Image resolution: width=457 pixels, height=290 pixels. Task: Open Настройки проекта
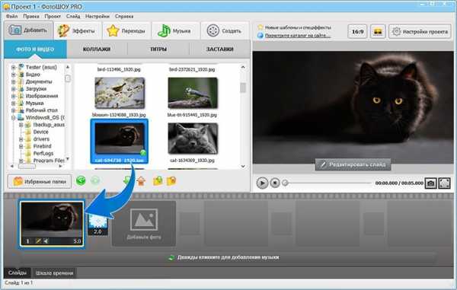[x=420, y=31]
